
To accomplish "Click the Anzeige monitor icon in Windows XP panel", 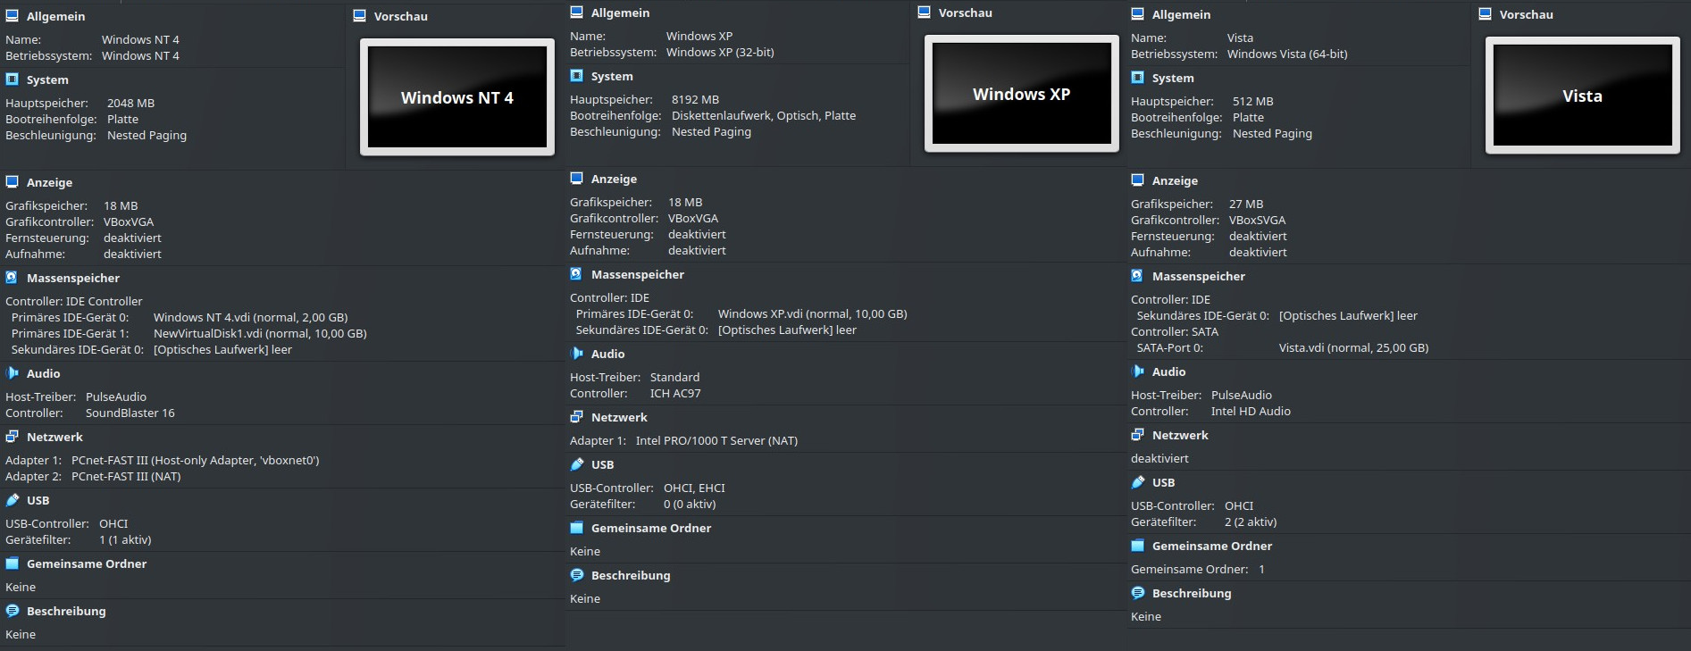I will coord(577,179).
